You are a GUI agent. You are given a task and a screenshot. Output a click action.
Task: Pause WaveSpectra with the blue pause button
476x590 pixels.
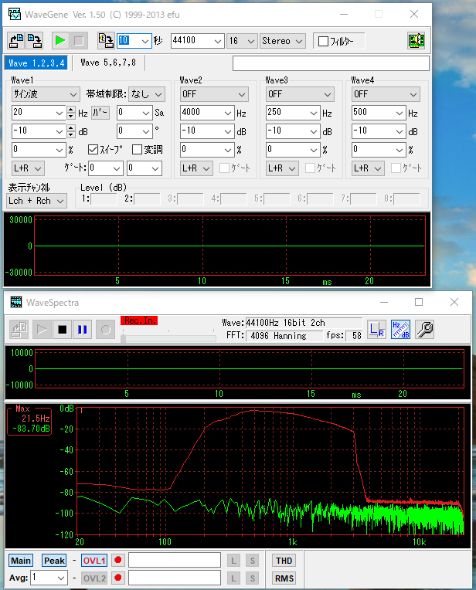tap(82, 330)
